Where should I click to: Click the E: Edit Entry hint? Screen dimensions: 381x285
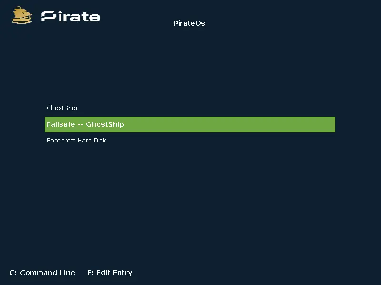110,273
